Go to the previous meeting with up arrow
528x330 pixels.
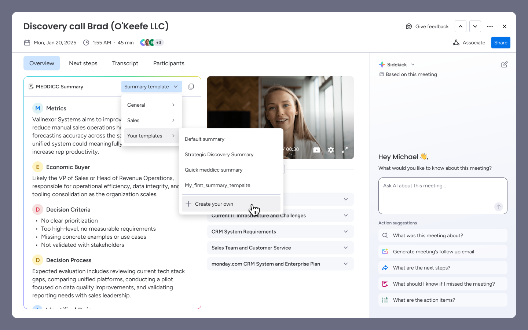(461, 26)
